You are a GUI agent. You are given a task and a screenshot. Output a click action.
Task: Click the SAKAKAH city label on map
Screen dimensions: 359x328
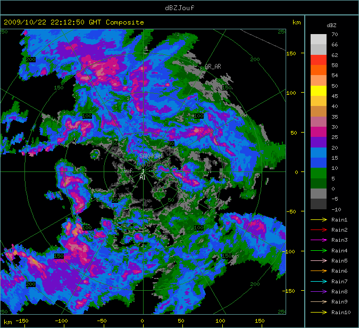coord(151,156)
